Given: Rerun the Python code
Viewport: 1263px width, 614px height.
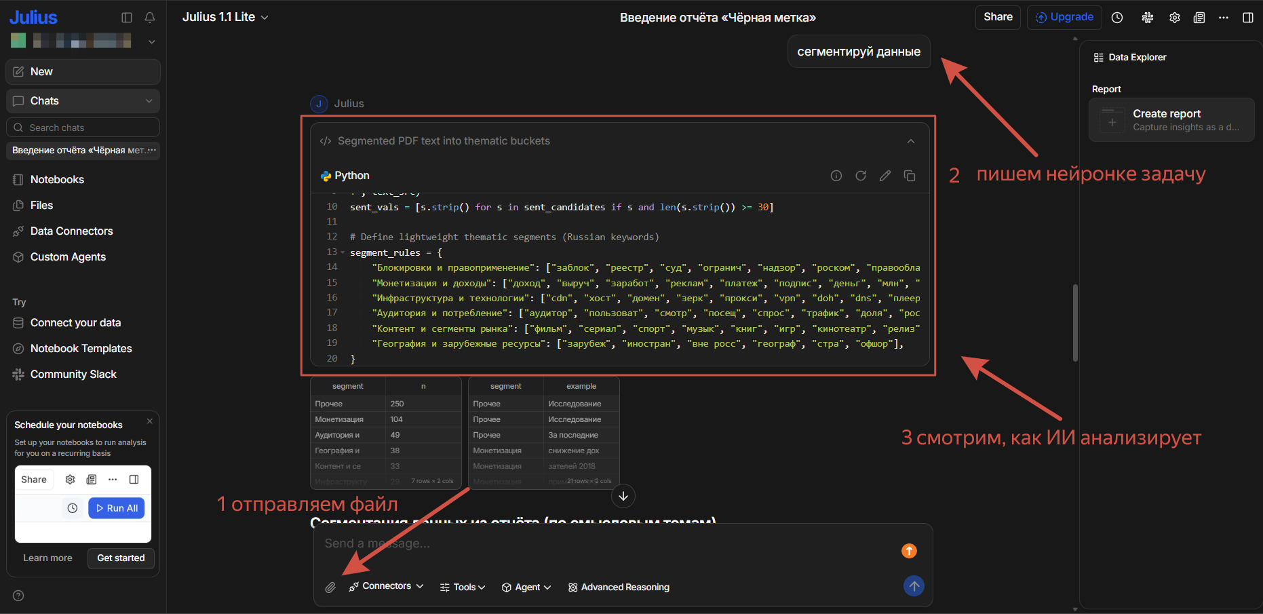Looking at the screenshot, I should (861, 176).
